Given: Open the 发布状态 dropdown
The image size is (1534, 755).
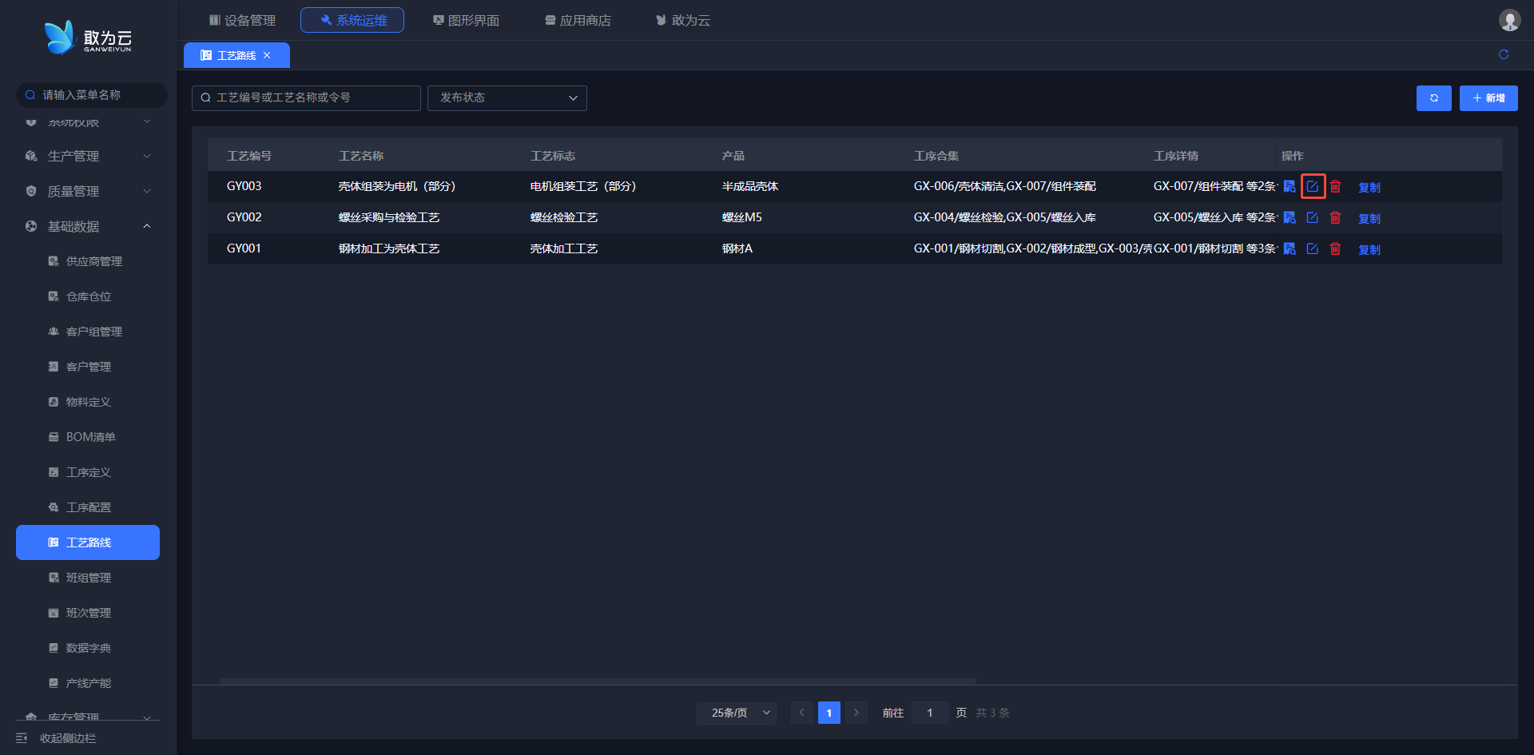Looking at the screenshot, I should [507, 97].
